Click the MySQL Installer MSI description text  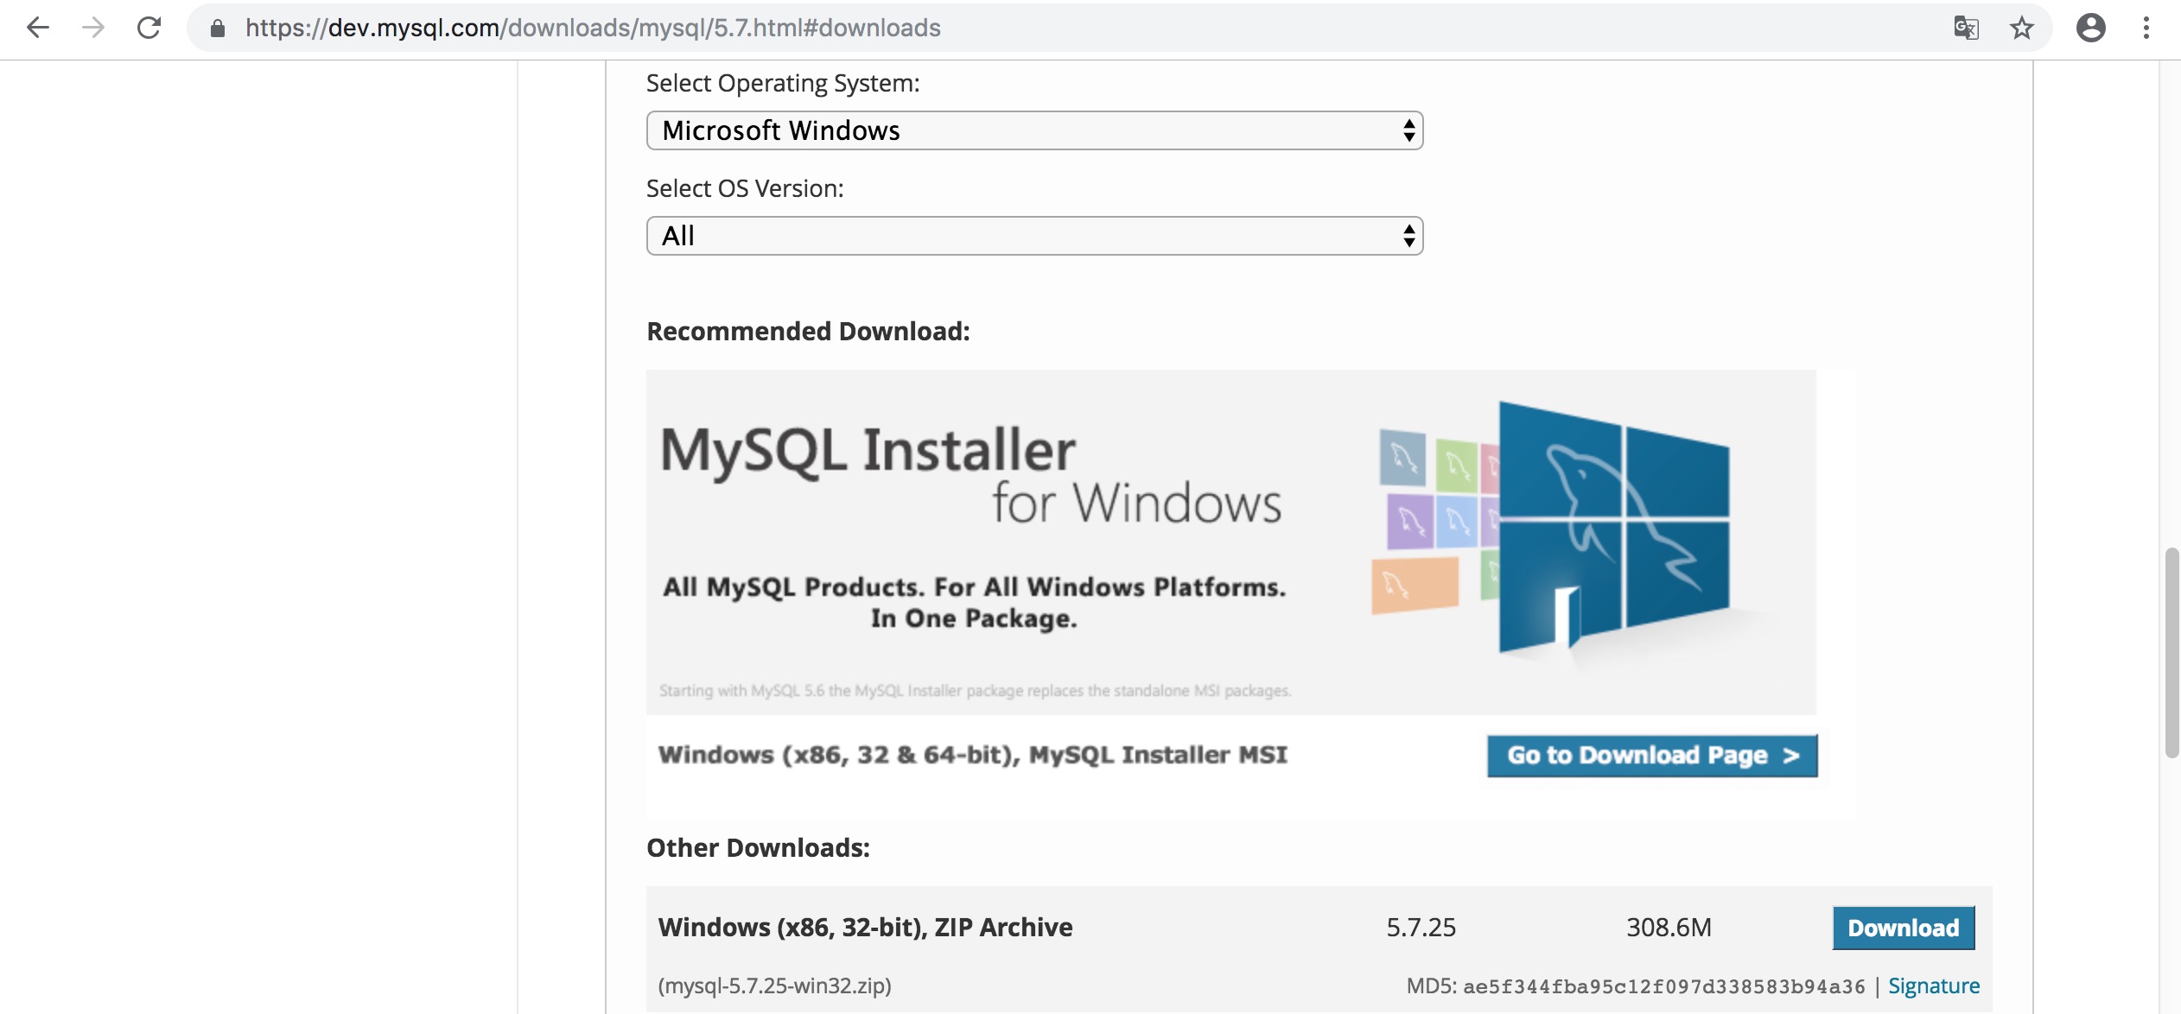pyautogui.click(x=972, y=755)
